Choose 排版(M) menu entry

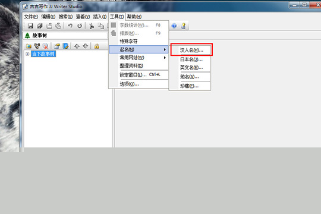[139, 33]
